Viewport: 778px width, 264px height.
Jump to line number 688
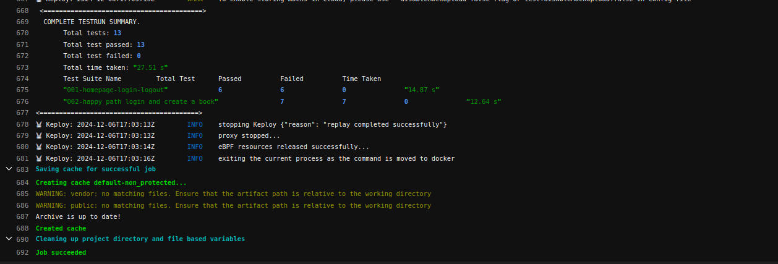23,229
